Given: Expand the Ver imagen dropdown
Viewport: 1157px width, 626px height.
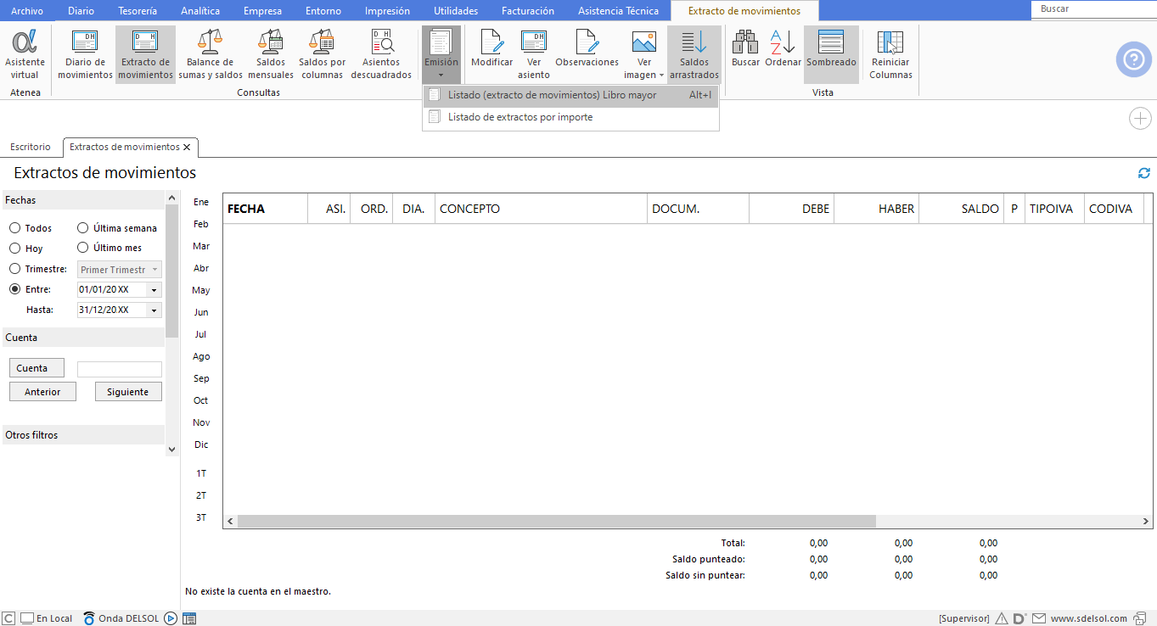Looking at the screenshot, I should (x=644, y=55).
